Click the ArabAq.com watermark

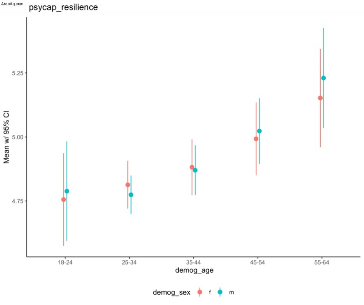(12, 4)
